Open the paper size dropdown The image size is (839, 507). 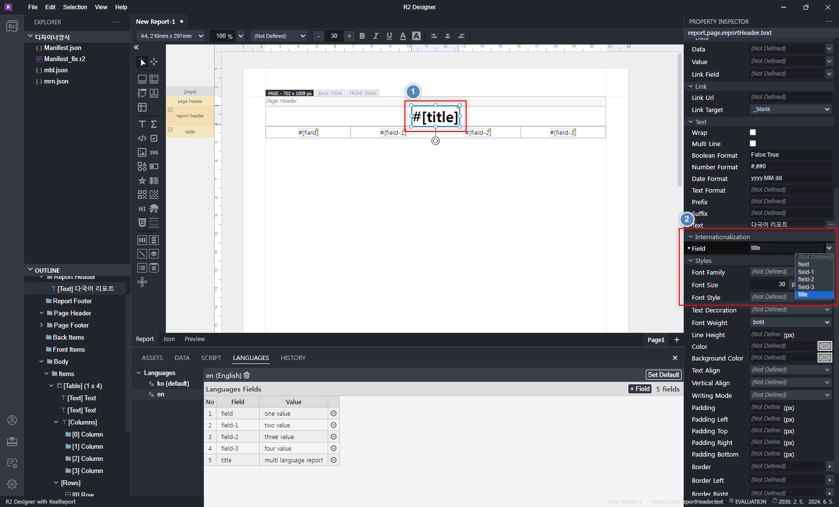tap(171, 36)
